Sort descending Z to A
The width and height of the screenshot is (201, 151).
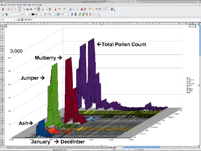point(78,9)
